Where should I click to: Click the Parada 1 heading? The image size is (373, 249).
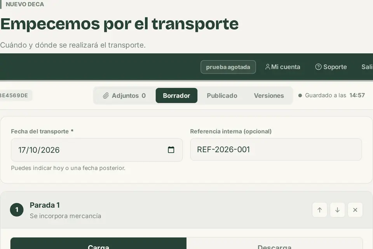45,205
